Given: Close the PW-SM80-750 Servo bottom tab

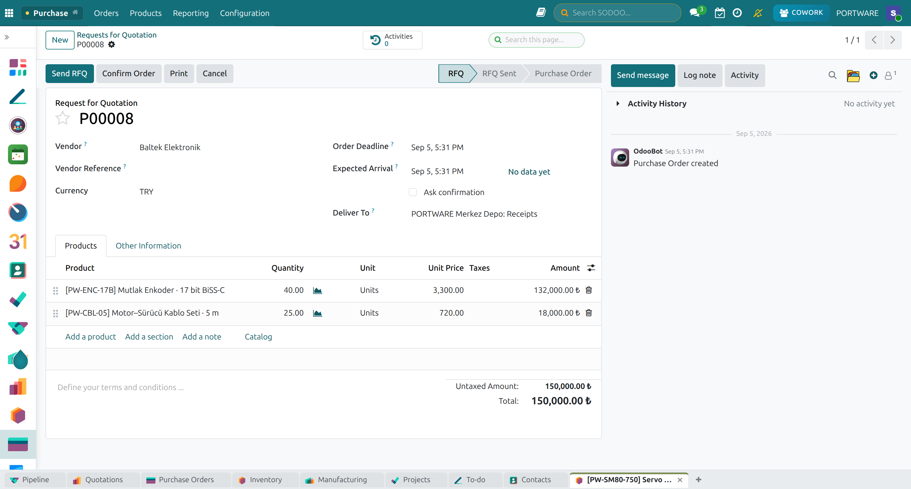Looking at the screenshot, I should pos(680,480).
